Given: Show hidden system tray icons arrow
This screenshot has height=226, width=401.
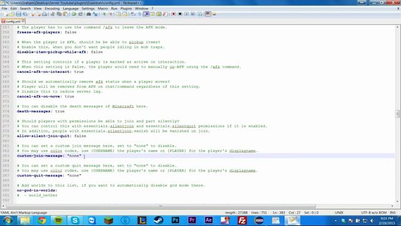Looking at the screenshot, I should pyautogui.click(x=336, y=220).
